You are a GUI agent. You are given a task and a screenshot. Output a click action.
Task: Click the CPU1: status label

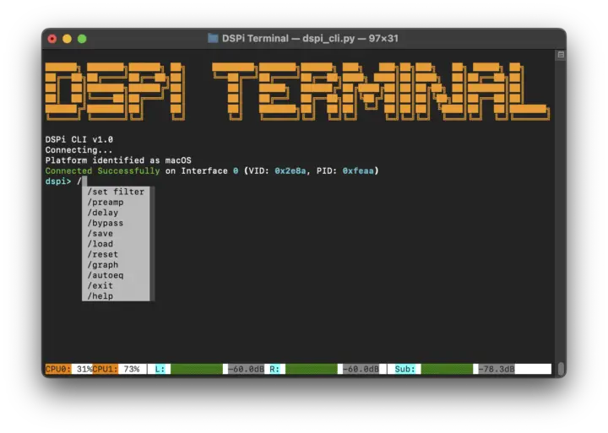105,369
